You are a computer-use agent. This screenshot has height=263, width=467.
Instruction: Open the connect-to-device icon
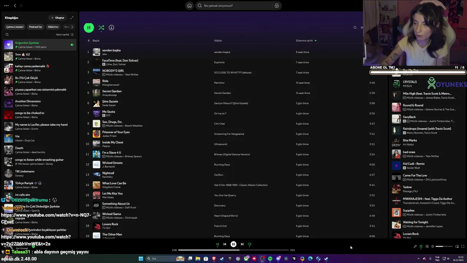click(427, 246)
